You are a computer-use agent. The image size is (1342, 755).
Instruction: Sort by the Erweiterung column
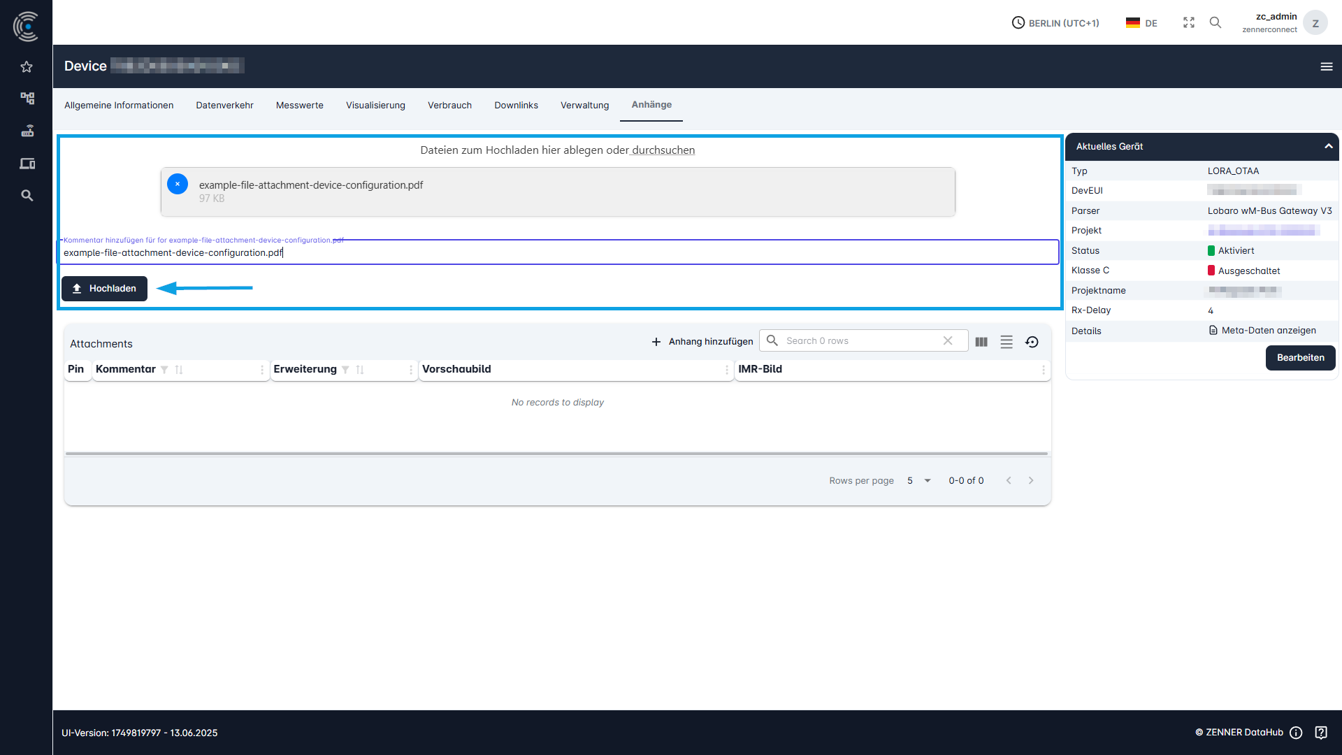(x=360, y=370)
